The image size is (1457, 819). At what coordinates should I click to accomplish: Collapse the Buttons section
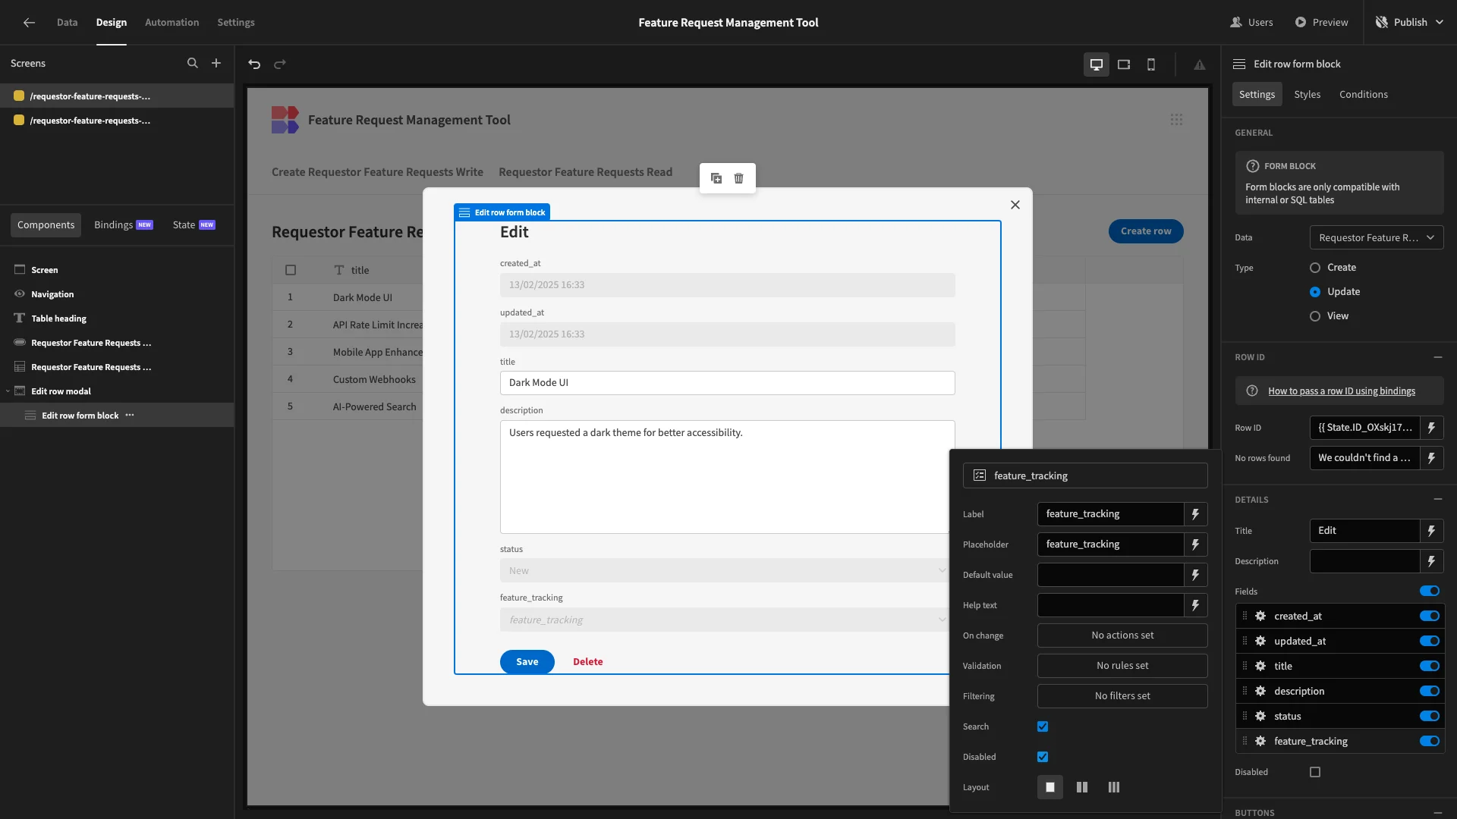1438,812
